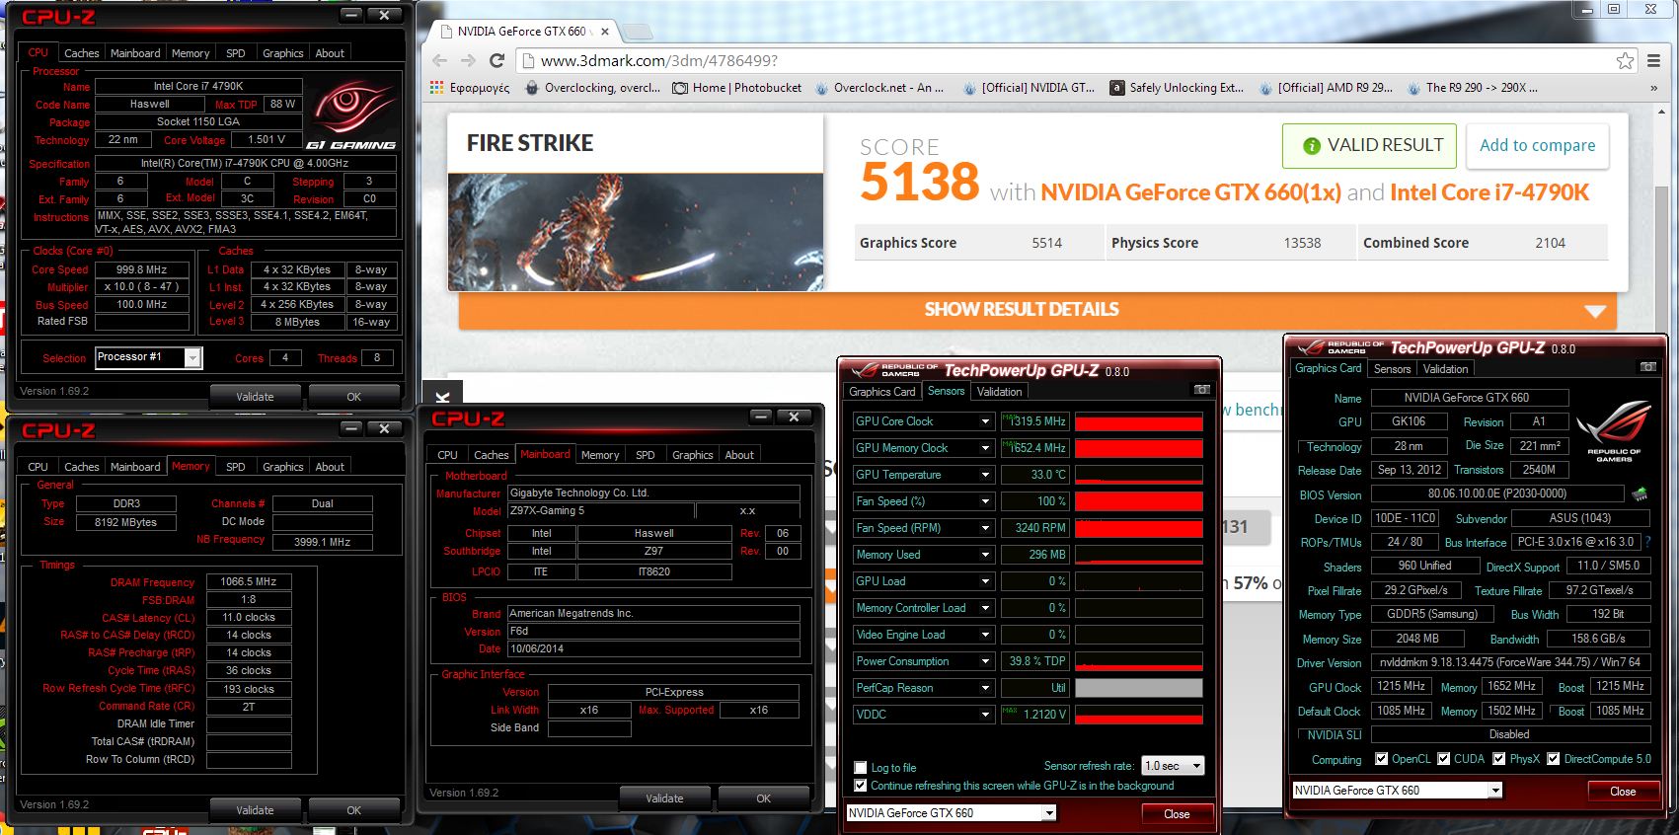Open the [Official] NVIDIA GT... bookmark
This screenshot has width=1679, height=835.
(x=1029, y=88)
